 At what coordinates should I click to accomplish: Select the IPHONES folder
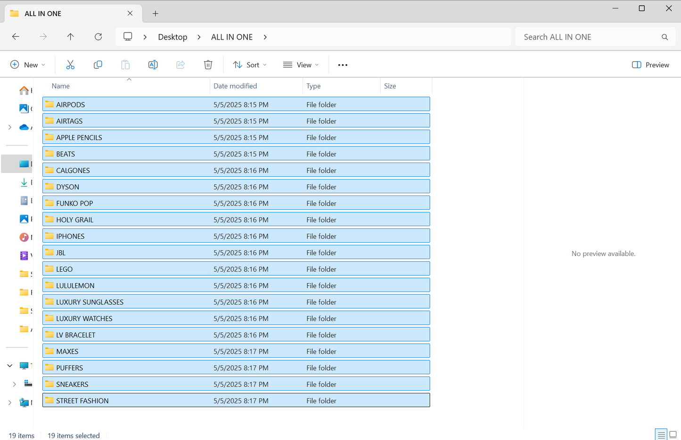236,236
